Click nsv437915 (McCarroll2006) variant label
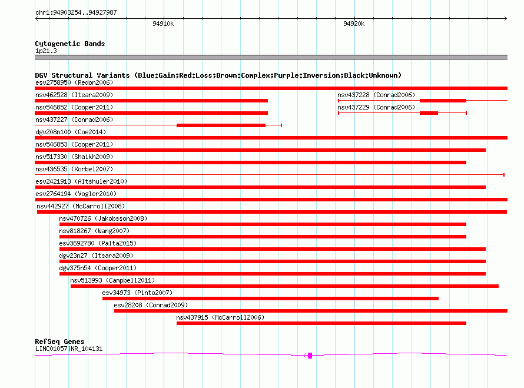Viewport: 524px width, 388px height. point(220,317)
